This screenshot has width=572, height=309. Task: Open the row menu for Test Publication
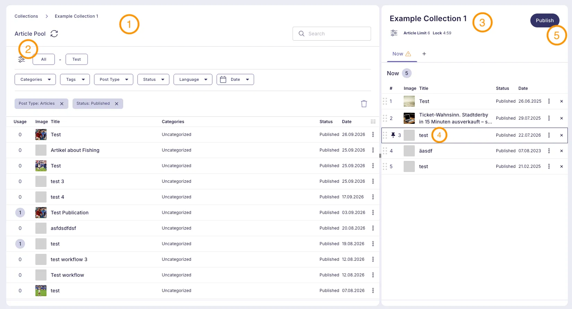[373, 213]
